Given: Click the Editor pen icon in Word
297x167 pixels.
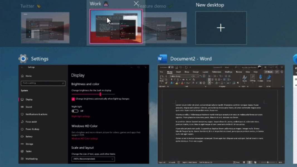Looking at the screenshot, I should [x=269, y=78].
